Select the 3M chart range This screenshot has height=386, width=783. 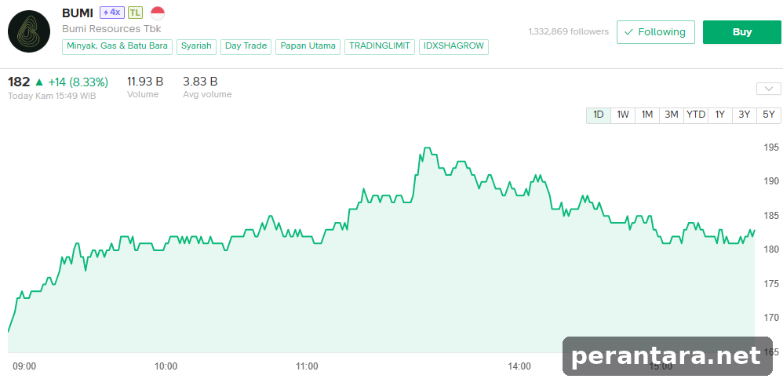(672, 115)
